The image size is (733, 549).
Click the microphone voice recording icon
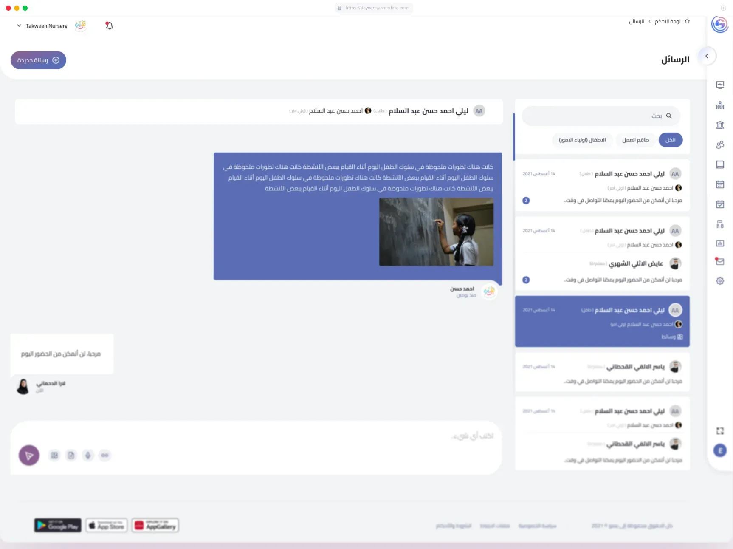pos(88,456)
